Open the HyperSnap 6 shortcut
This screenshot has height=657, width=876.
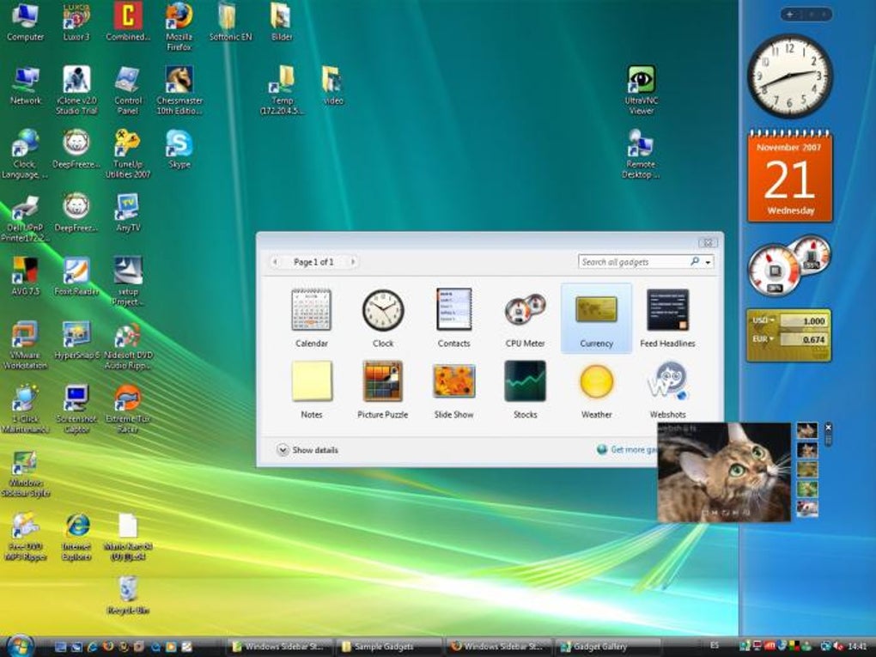coord(76,340)
